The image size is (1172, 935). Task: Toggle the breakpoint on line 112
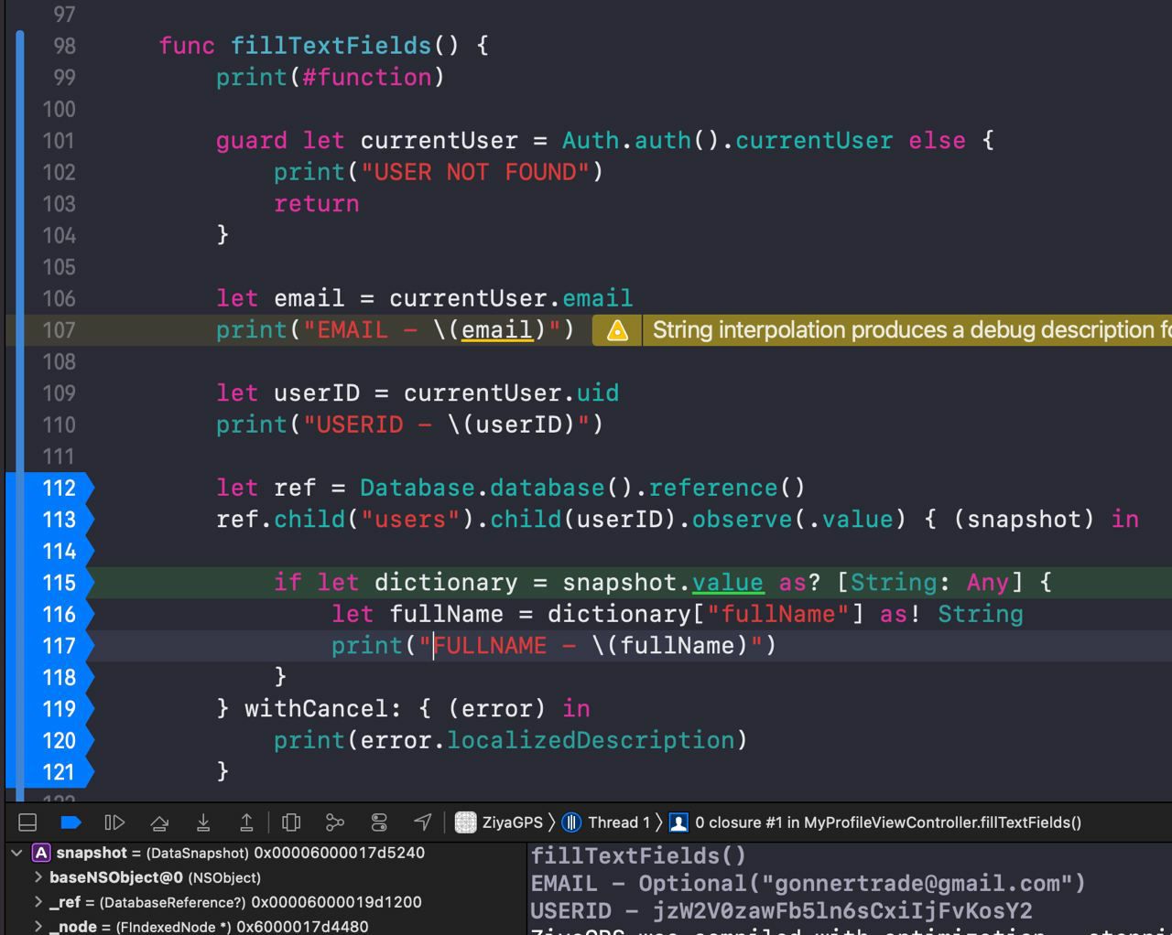click(49, 488)
